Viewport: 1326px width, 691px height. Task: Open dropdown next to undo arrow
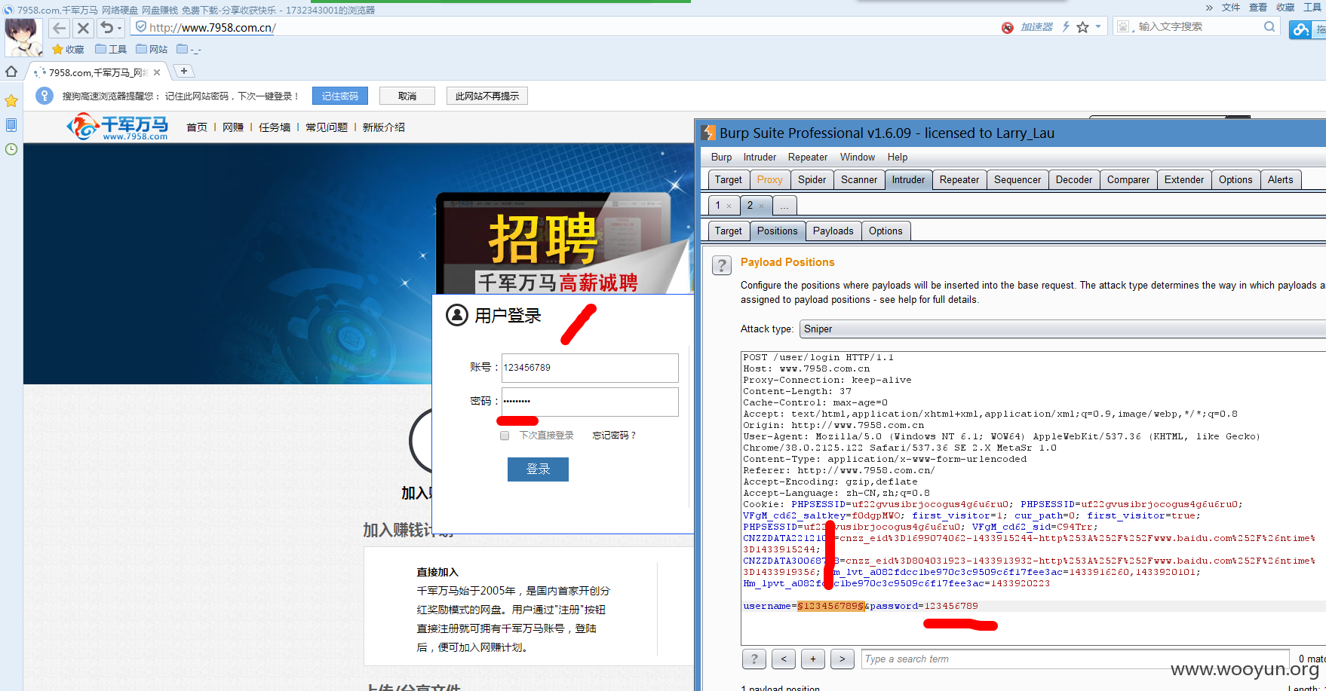pyautogui.click(x=119, y=29)
